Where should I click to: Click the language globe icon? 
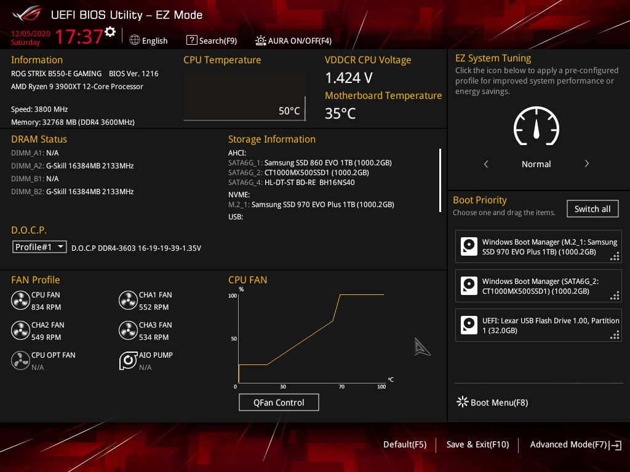tap(135, 40)
